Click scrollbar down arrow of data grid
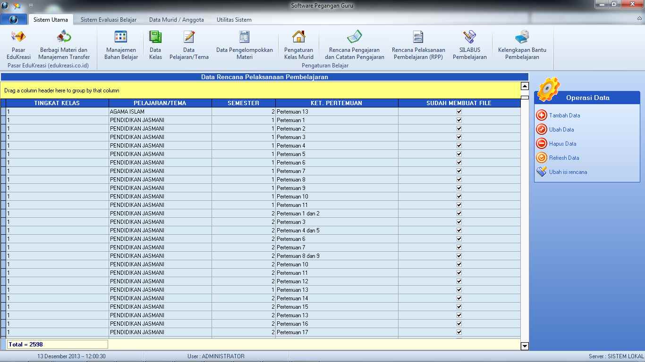645x362 pixels. (x=525, y=346)
